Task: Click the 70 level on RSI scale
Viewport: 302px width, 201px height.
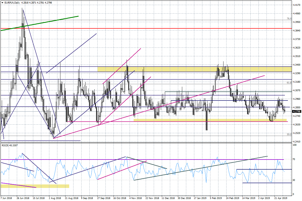Action: coord(293,159)
